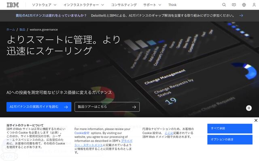Click the arrow in the AI governance banner
This screenshot has height=161, width=259.
point(241,15)
